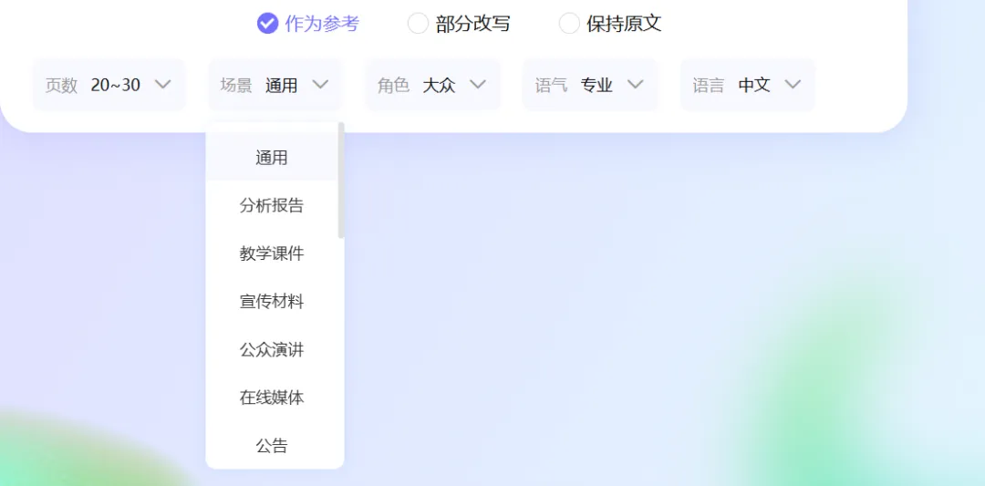Open the 角色 大众 dropdown
Viewport: 985px width, 486px height.
coord(433,85)
